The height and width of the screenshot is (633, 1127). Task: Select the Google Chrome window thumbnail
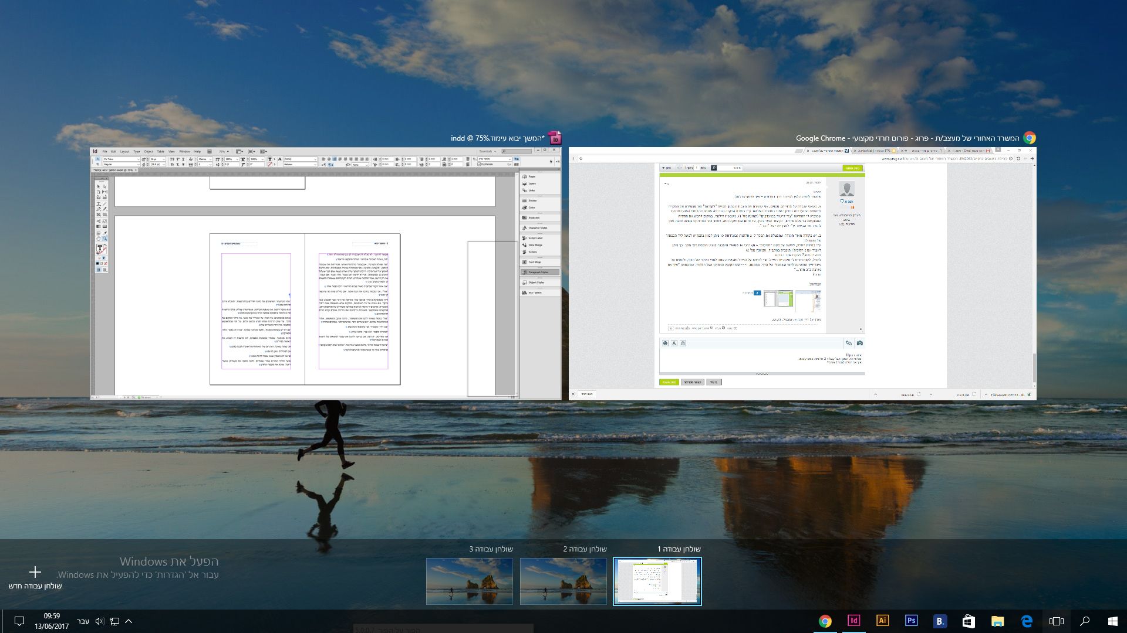[x=802, y=273]
